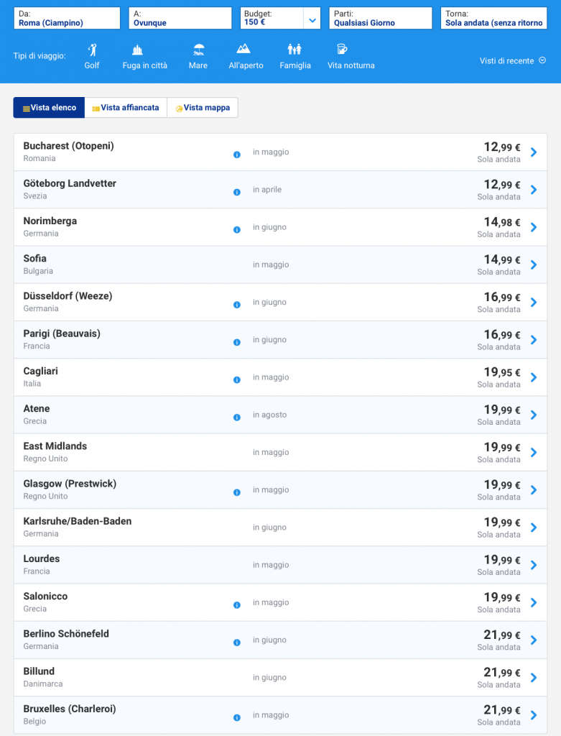
Task: Choose the Famiglia trip type icon
Action: point(295,50)
